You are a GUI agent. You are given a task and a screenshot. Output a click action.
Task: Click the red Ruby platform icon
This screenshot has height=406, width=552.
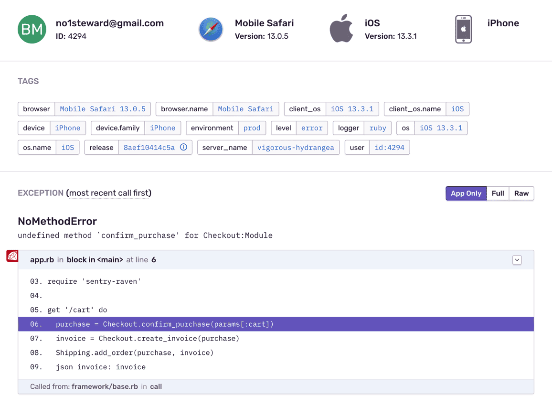[12, 256]
